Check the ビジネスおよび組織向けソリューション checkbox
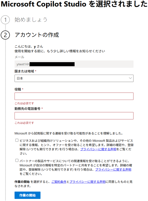 pos(17,140)
